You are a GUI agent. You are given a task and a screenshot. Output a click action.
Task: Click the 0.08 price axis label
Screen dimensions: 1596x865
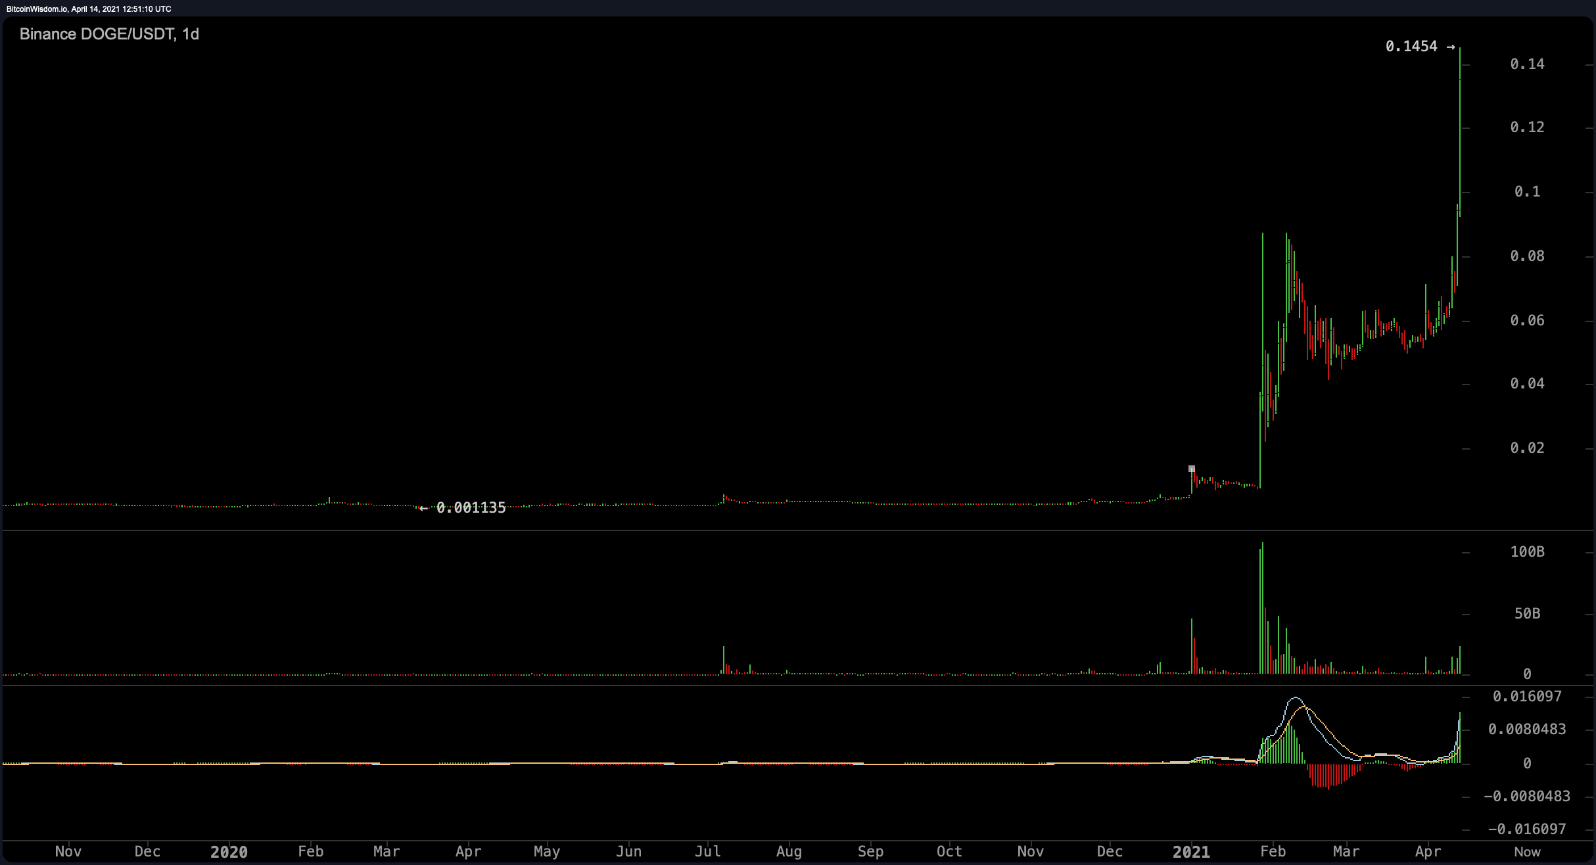point(1527,256)
